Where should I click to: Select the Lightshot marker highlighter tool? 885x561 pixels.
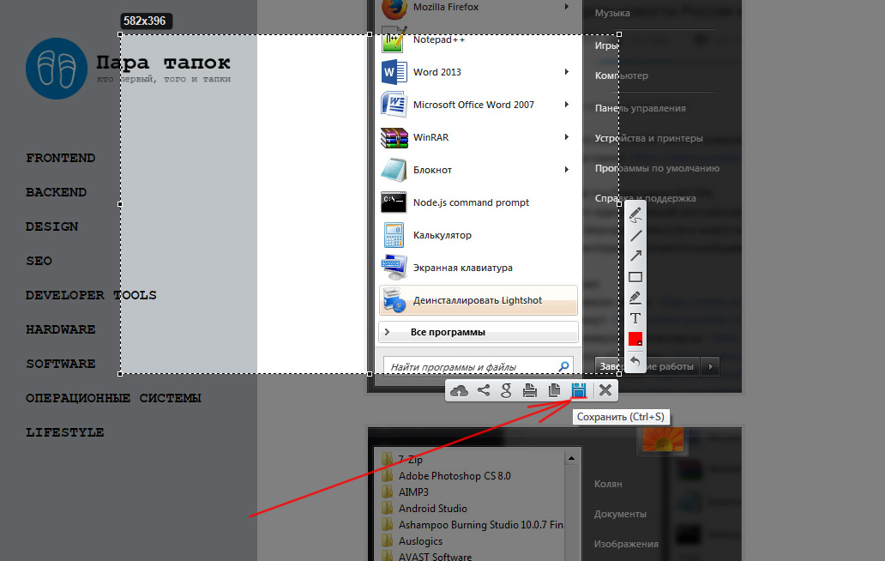(x=635, y=298)
